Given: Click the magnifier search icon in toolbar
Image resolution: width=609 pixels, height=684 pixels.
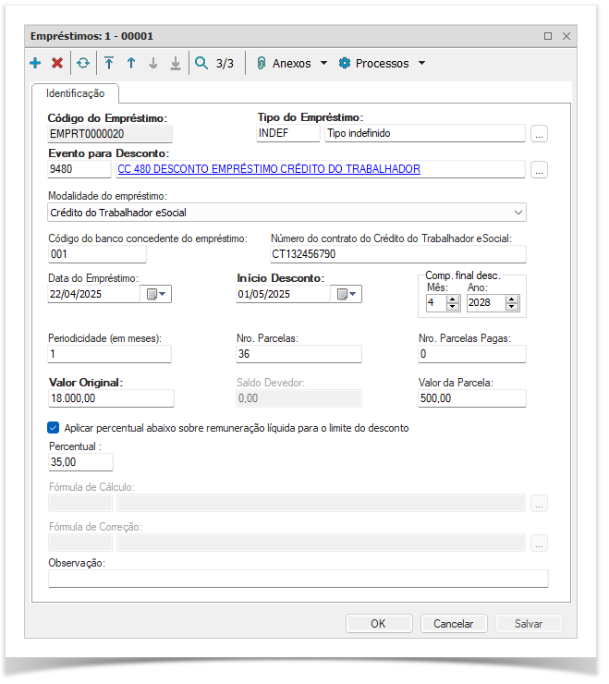Looking at the screenshot, I should [x=201, y=64].
